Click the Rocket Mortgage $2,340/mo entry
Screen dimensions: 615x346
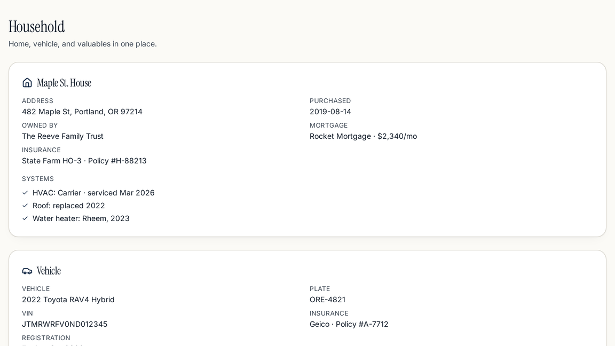pyautogui.click(x=363, y=137)
